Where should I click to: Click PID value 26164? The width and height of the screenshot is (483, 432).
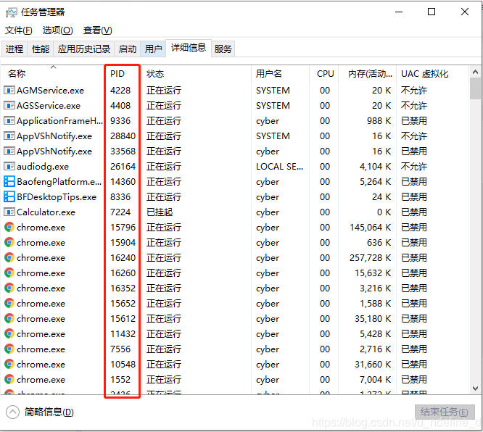(x=123, y=167)
